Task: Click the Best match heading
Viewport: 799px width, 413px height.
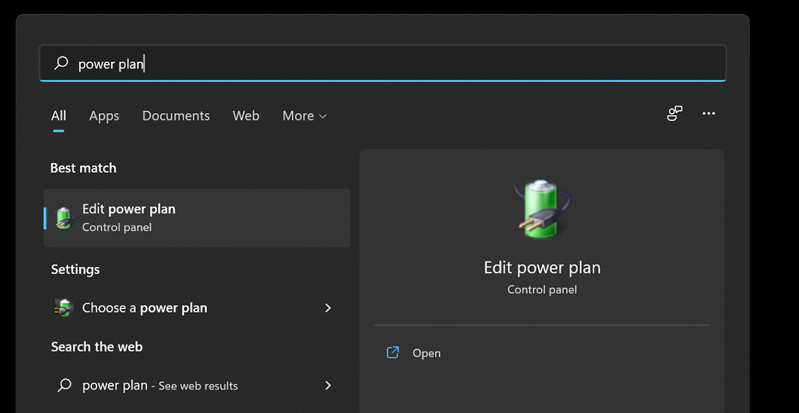Action: click(x=83, y=168)
